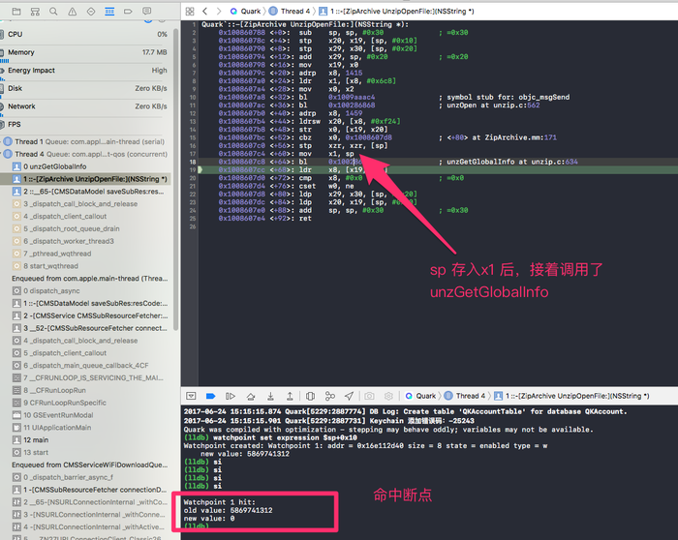Select frame 8 start_wqthread
This screenshot has height=540, width=678.
pos(86,266)
